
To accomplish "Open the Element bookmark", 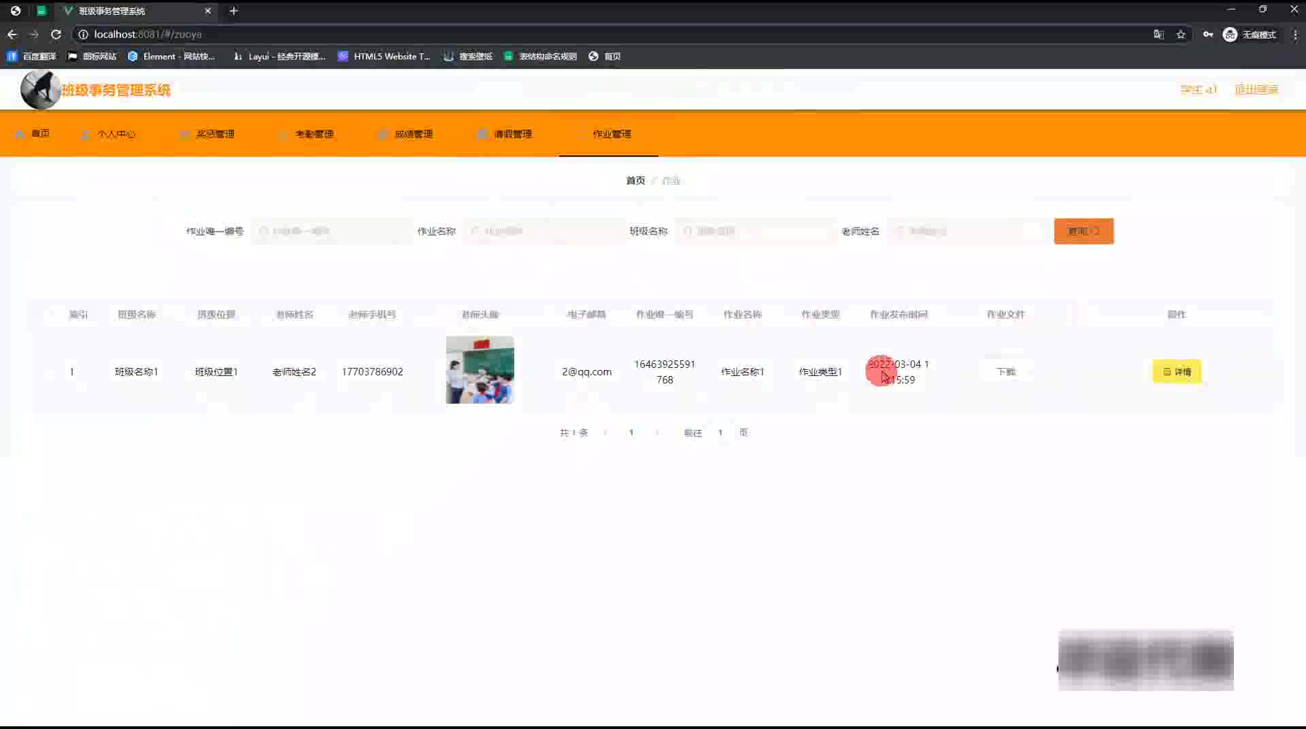I will pos(172,56).
